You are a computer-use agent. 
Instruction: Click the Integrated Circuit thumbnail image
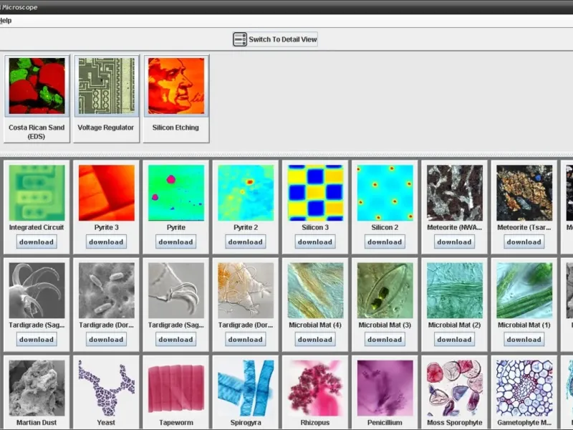(37, 193)
